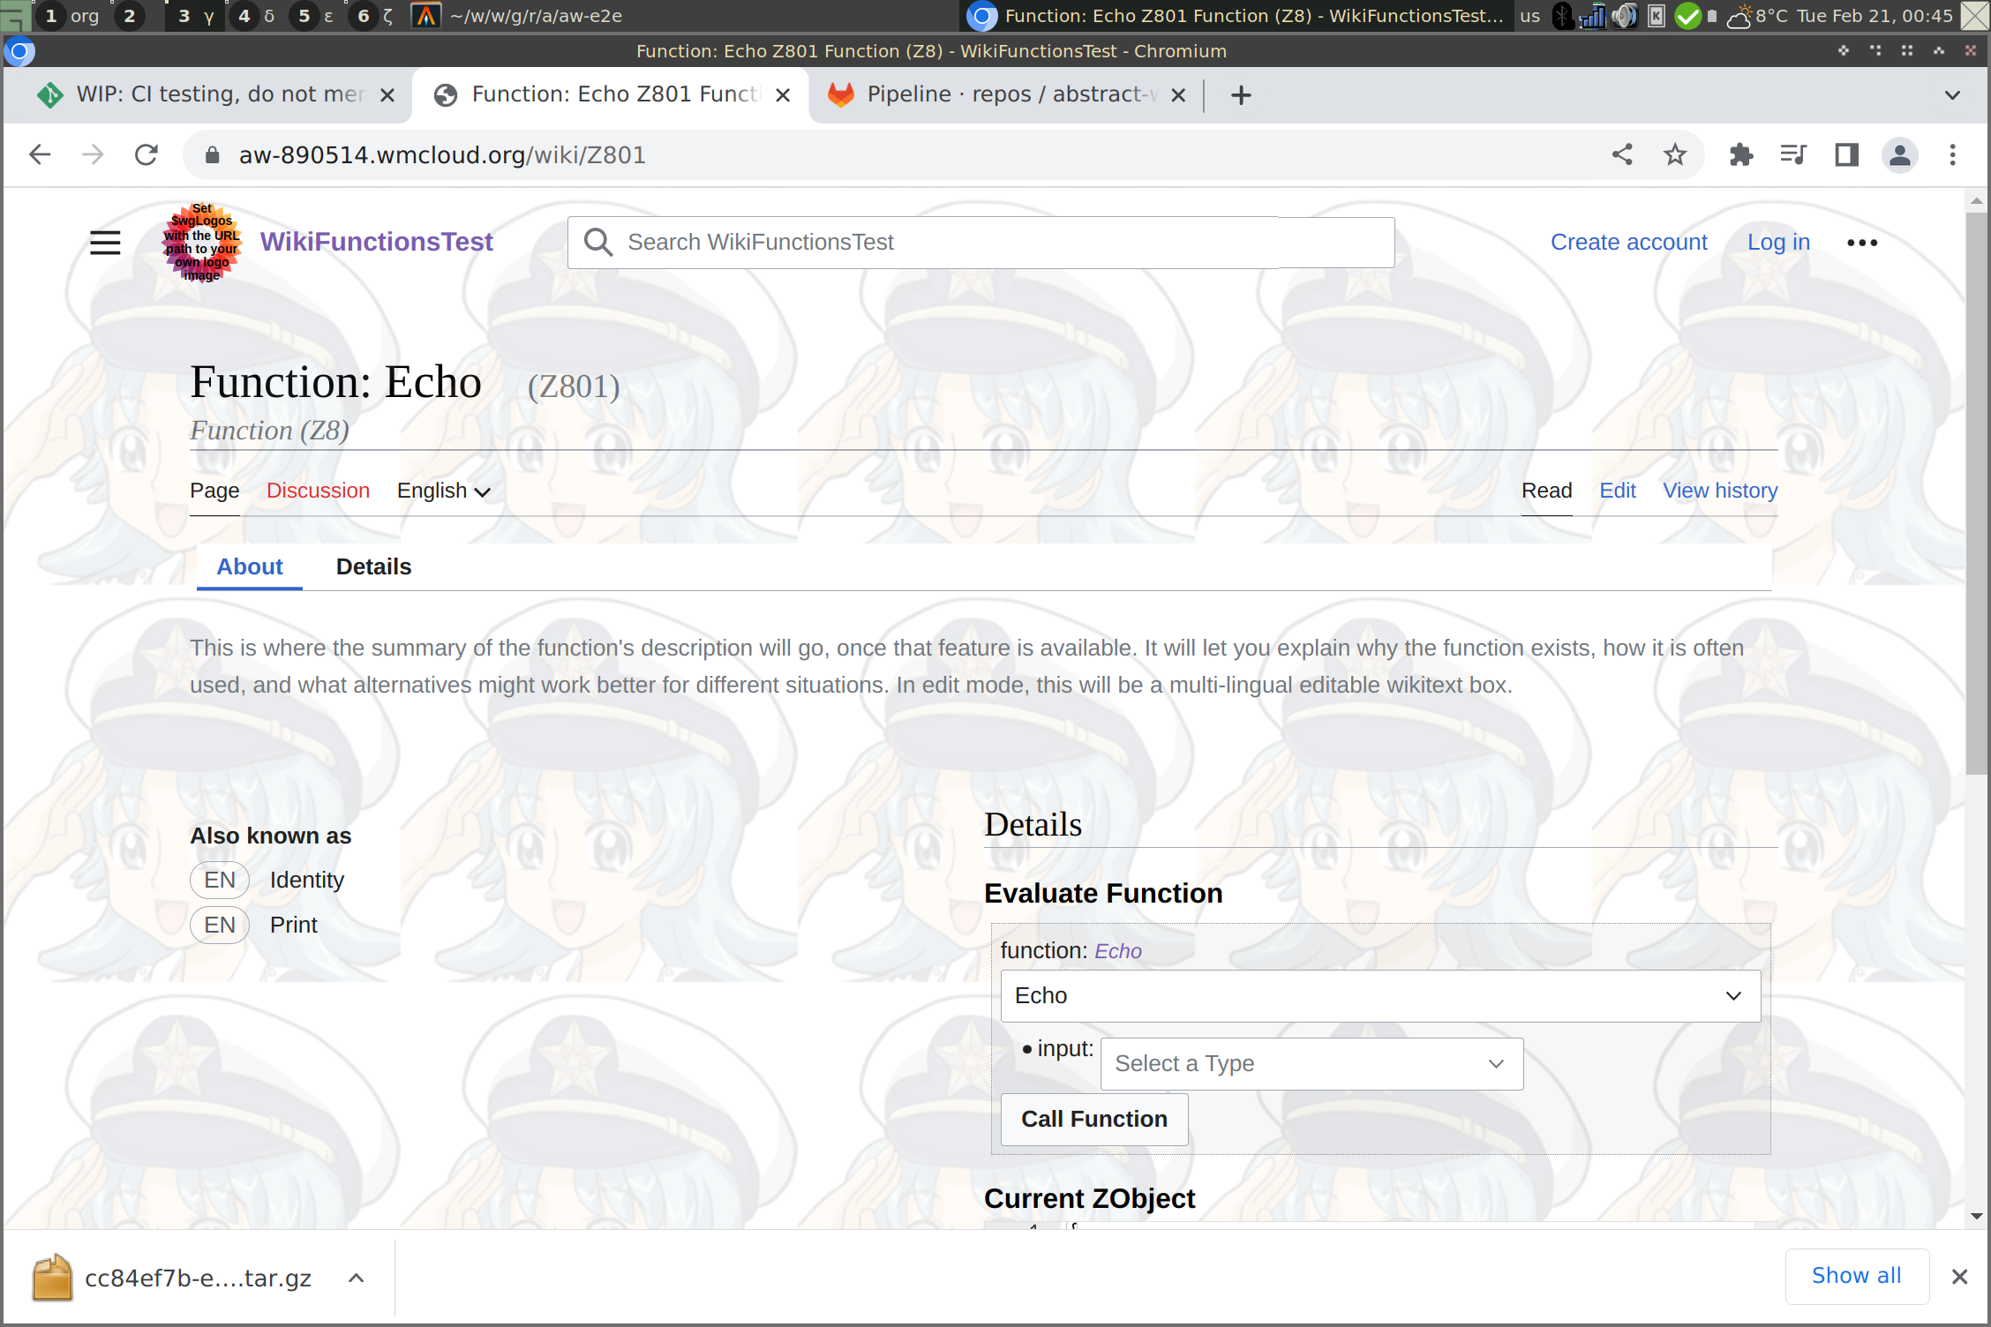Open the Chromium profile avatar icon

1899,155
